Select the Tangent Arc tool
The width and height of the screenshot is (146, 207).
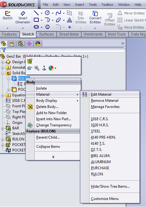coord(47,20)
